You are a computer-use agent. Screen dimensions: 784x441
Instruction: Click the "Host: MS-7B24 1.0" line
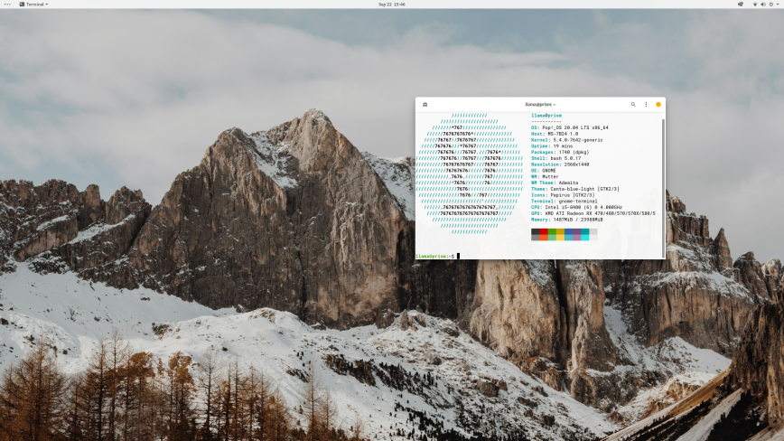tap(555, 134)
